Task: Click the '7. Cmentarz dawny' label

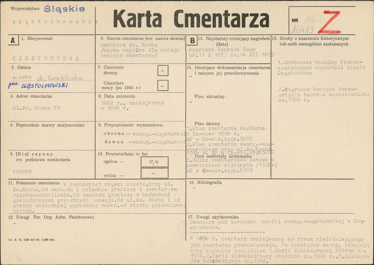Action: point(111,70)
